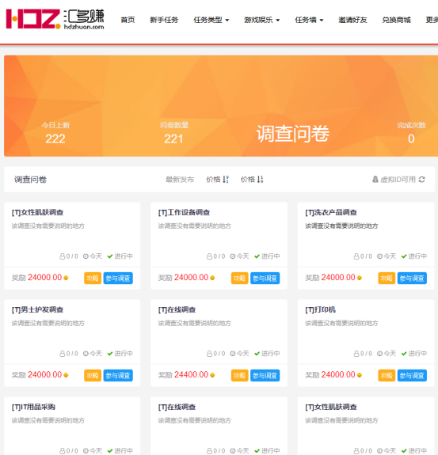Open the [T]工作设备调查 survey title
Screen dimensions: 438x455
tap(184, 212)
